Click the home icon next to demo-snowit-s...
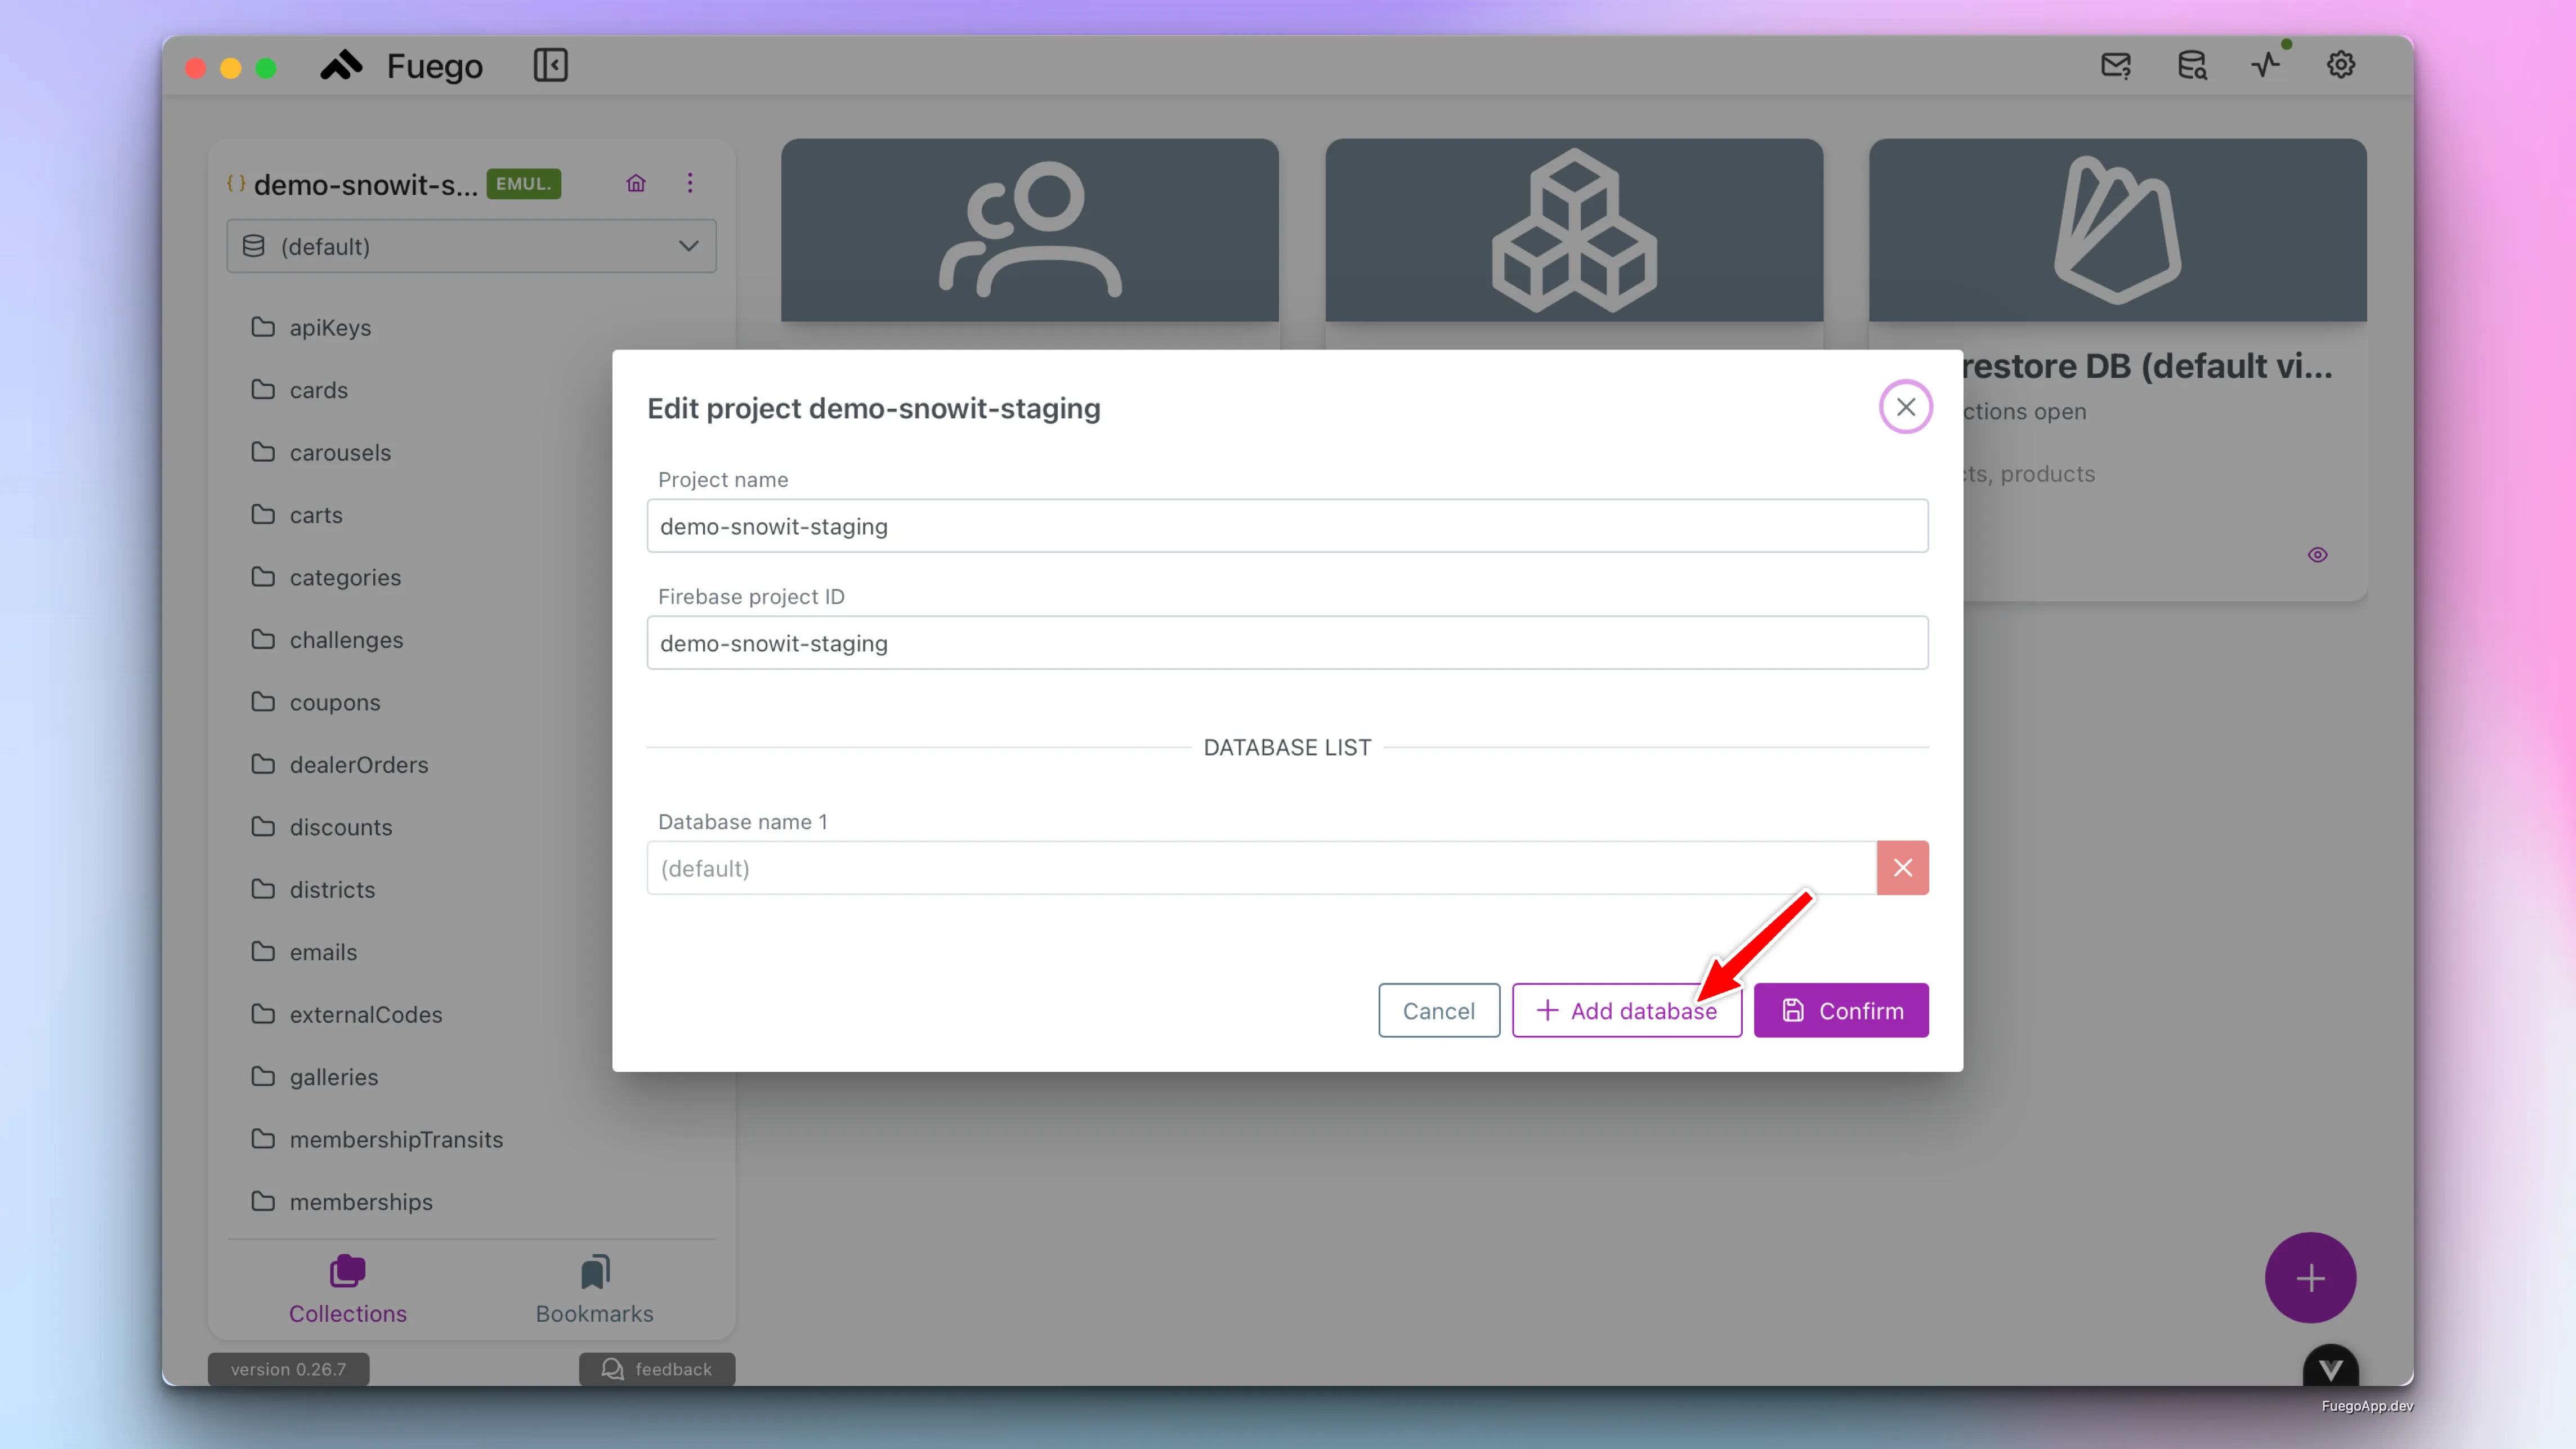The image size is (2576, 1449). pos(636,183)
